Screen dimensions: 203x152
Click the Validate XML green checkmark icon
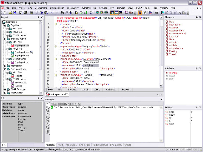(x=81, y=13)
